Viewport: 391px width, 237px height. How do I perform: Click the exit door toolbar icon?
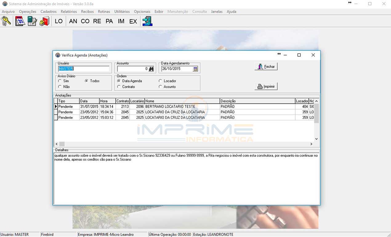click(147, 21)
